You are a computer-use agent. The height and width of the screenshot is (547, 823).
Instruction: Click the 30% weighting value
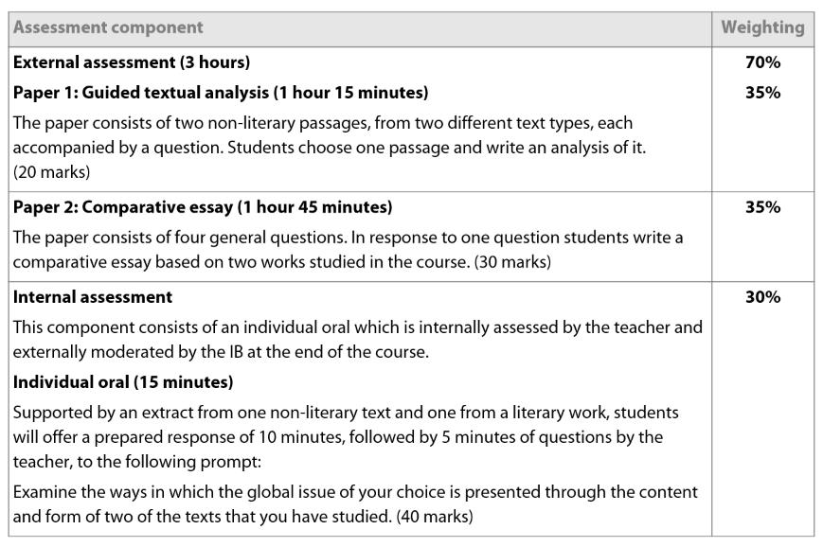pyautogui.click(x=762, y=296)
